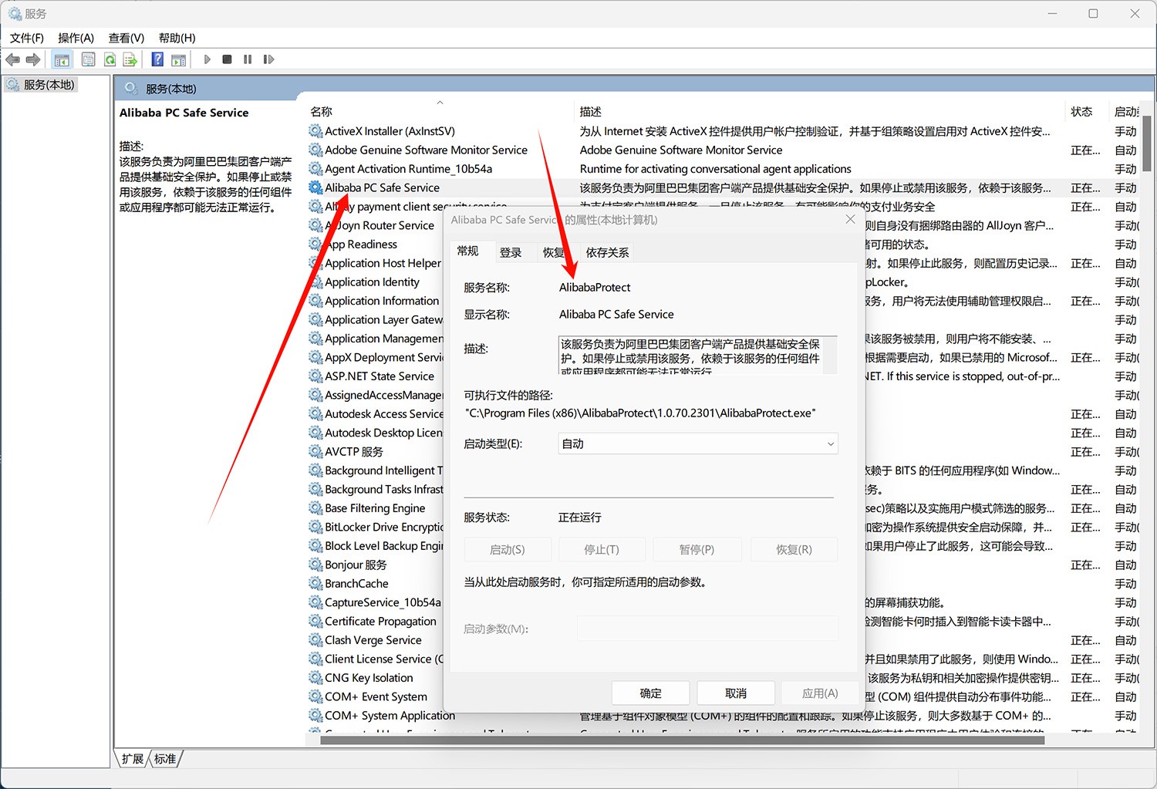Click the Stop Service square icon
The height and width of the screenshot is (789, 1157).
click(x=227, y=59)
